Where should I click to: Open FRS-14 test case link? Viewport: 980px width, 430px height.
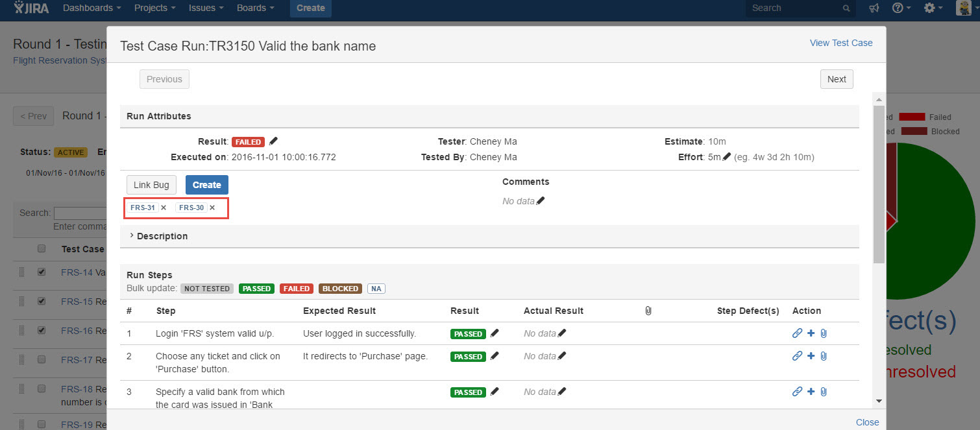pyautogui.click(x=77, y=272)
